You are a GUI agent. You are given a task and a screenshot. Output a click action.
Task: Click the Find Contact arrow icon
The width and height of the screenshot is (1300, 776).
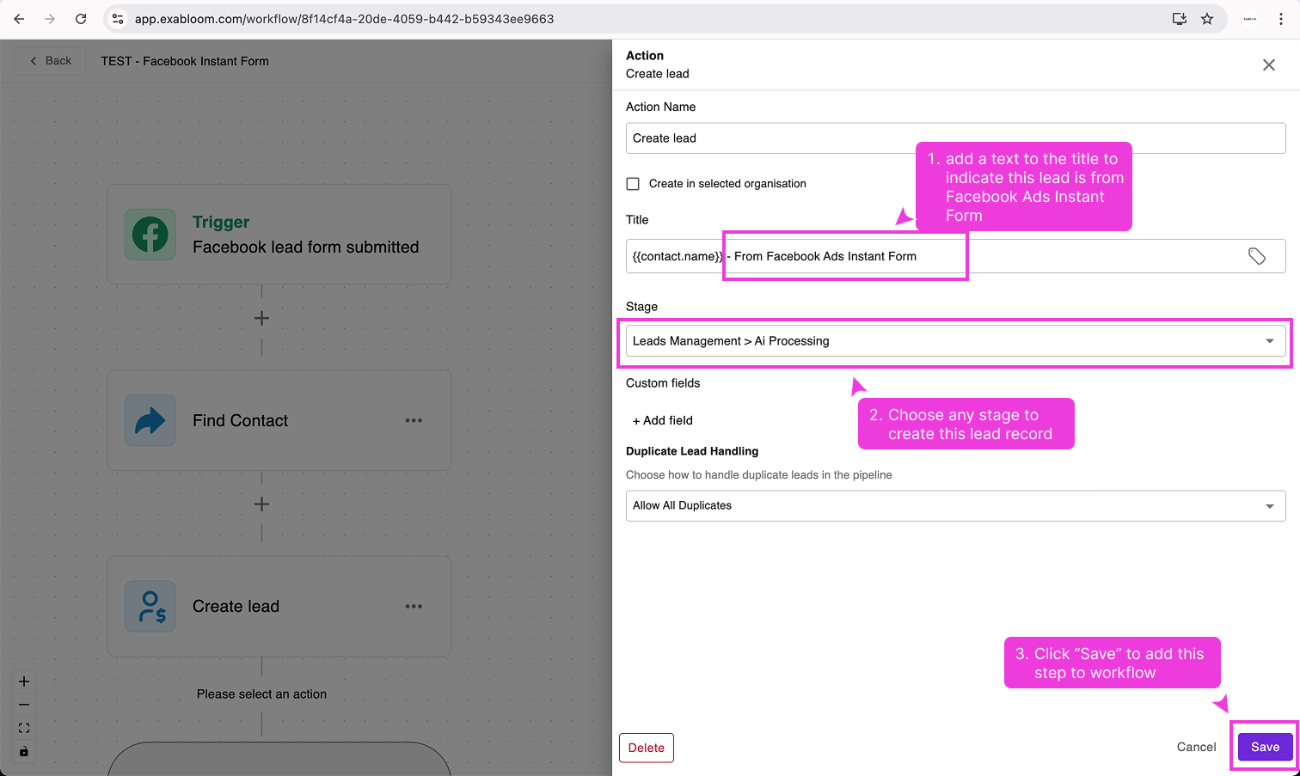click(150, 420)
